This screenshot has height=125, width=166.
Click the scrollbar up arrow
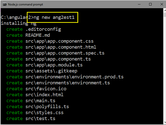[165, 10]
